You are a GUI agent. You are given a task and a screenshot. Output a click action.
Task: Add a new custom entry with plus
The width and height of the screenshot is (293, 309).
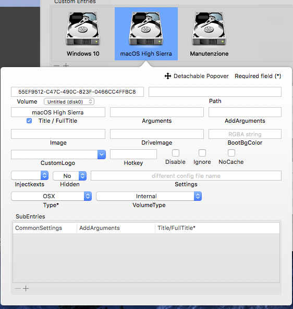click(x=66, y=65)
